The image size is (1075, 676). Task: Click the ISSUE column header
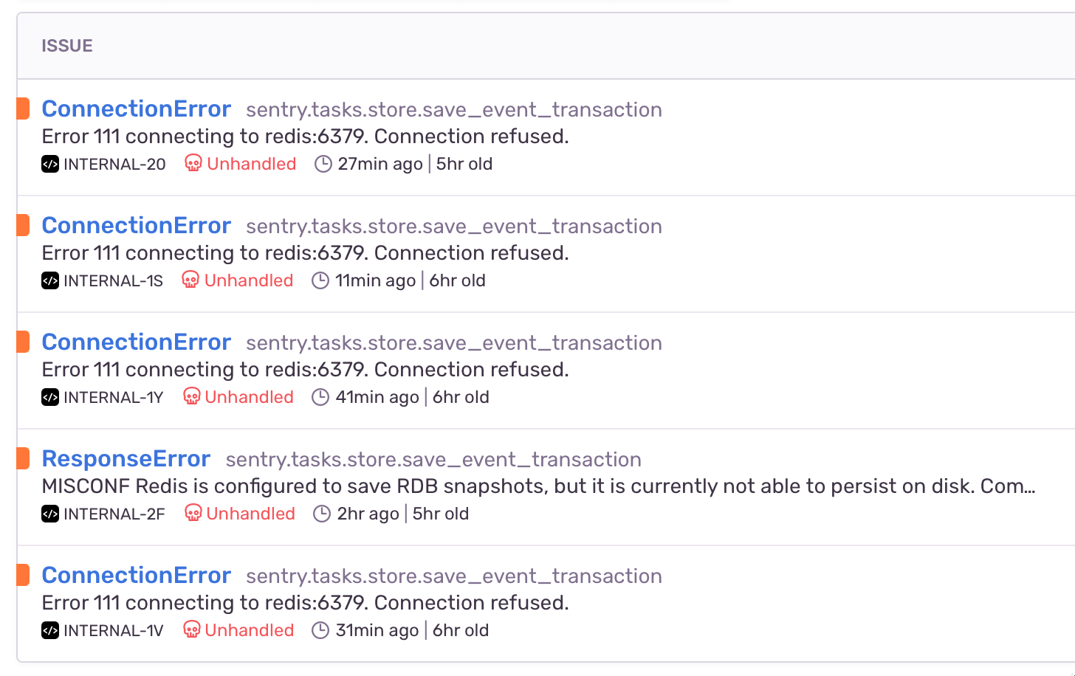pyautogui.click(x=67, y=45)
